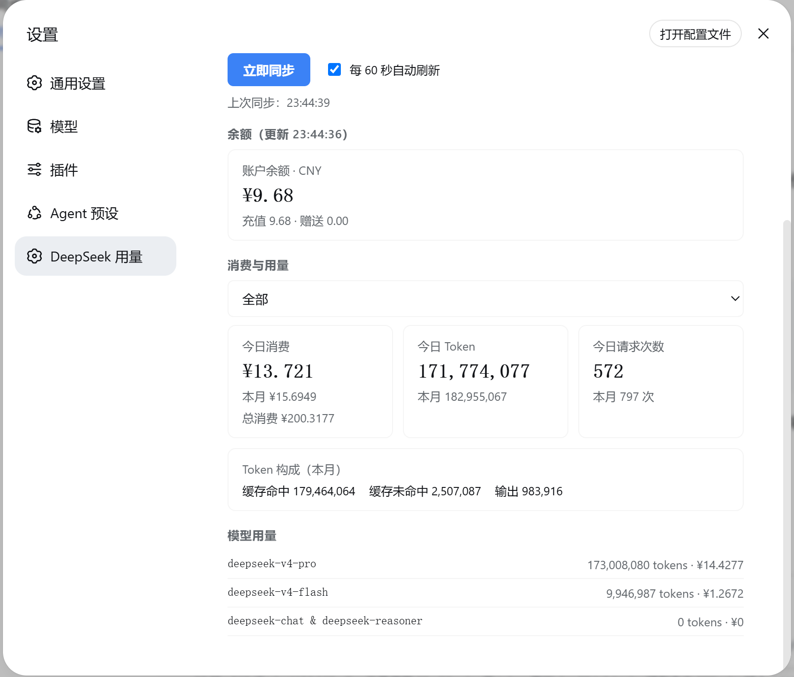
Task: Click the 账户余额 · CNY label
Action: click(x=282, y=171)
